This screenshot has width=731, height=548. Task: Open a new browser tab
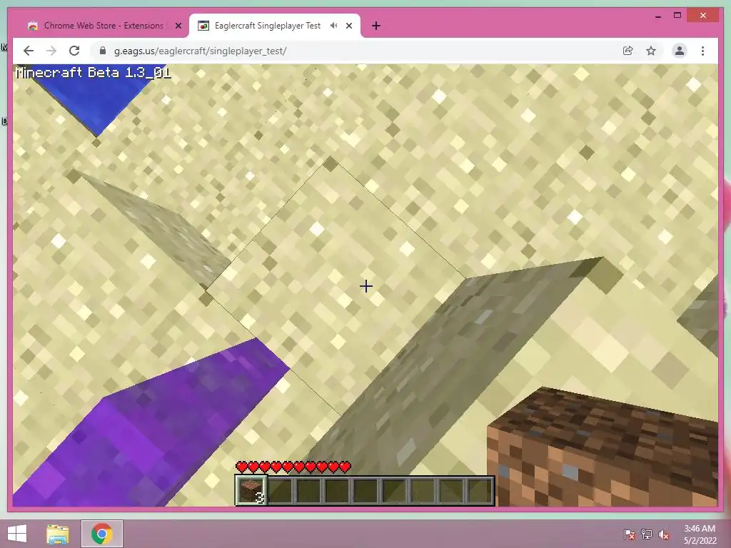pyautogui.click(x=376, y=26)
